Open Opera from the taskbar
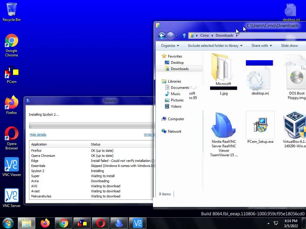Screen dimensions: 306x229 [x=101, y=223]
